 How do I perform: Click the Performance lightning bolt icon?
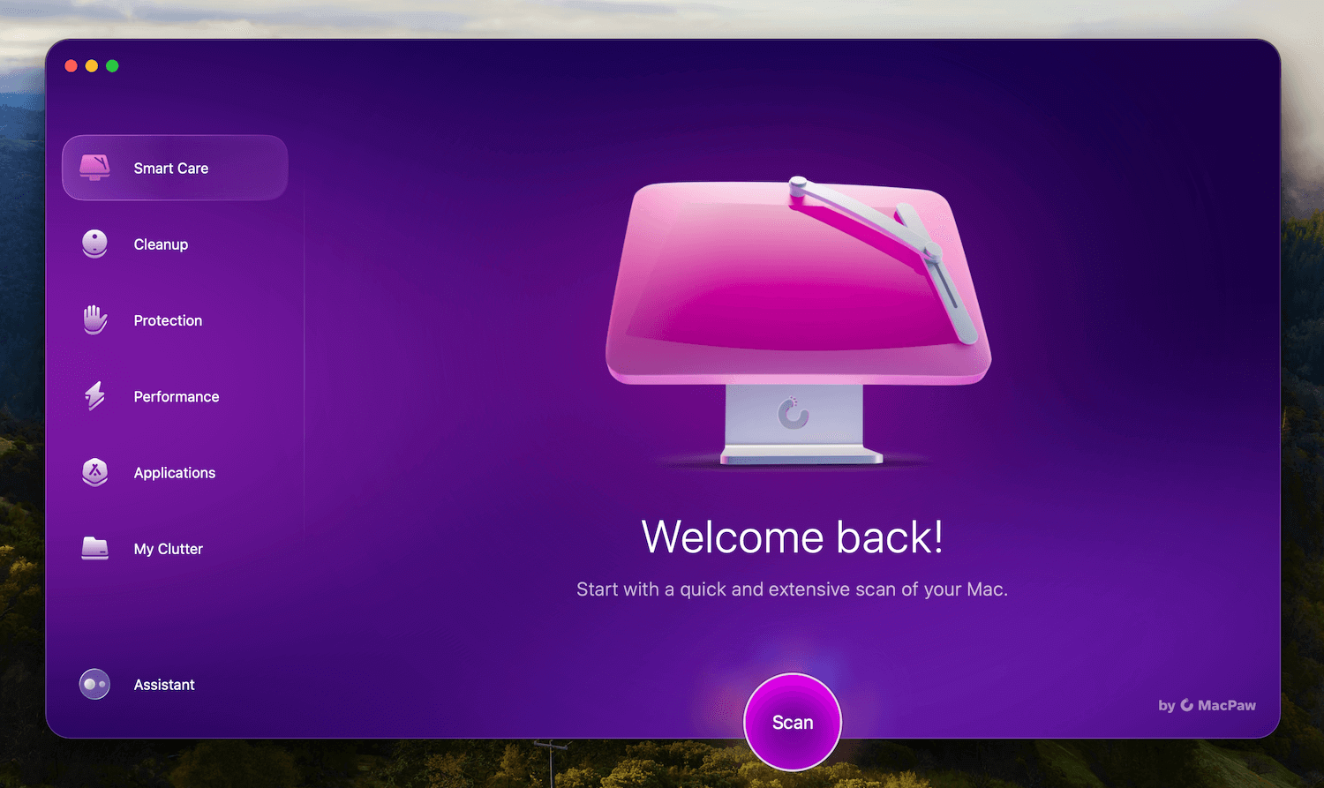pos(94,396)
